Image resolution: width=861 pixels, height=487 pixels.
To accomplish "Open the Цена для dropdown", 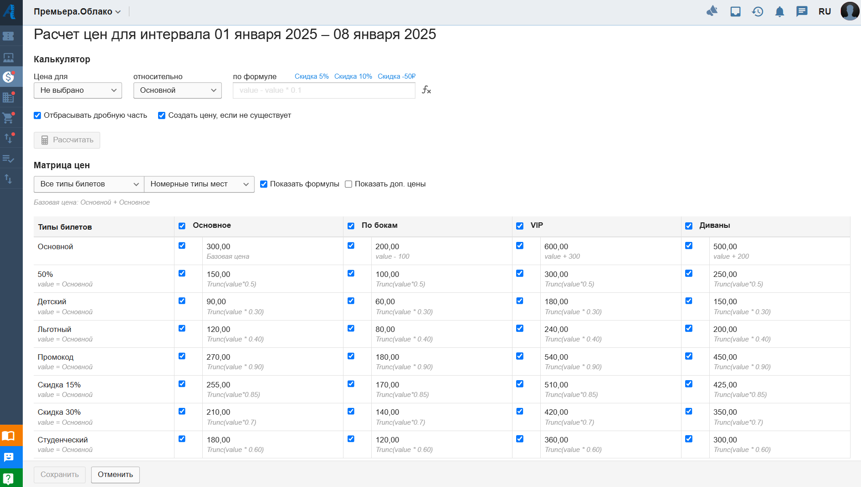I will [78, 90].
